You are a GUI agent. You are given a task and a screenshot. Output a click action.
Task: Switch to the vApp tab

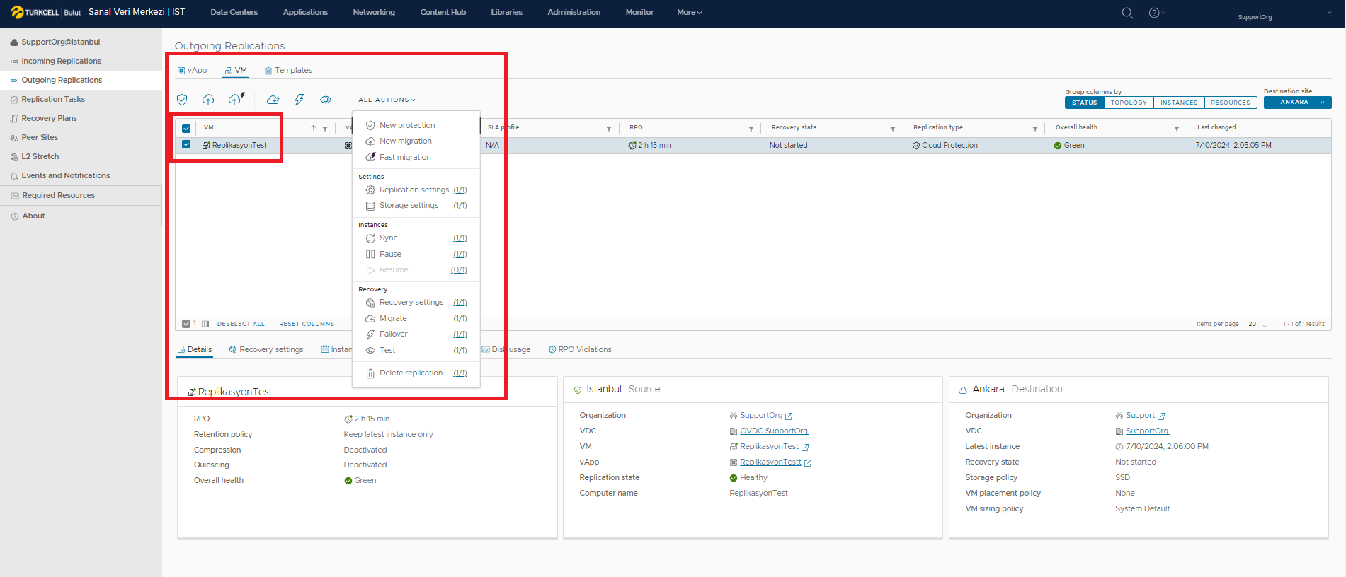click(192, 71)
